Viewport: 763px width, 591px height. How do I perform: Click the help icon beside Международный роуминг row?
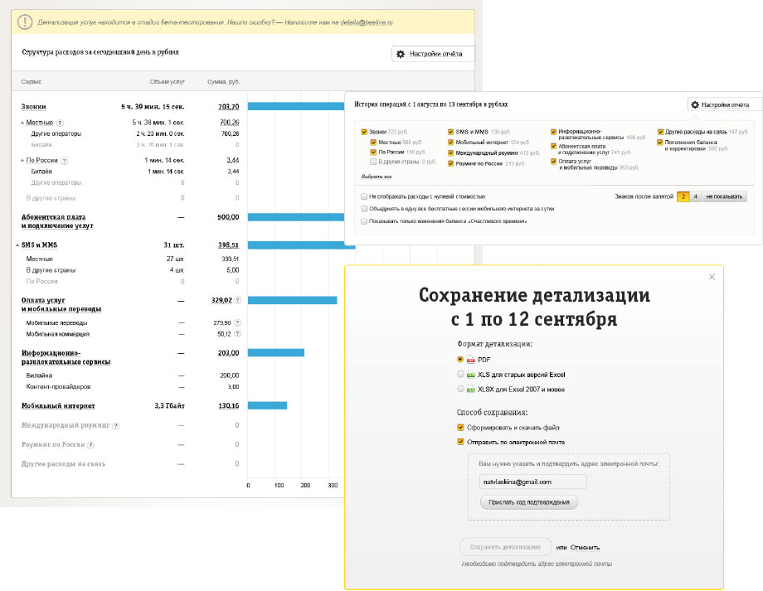[115, 425]
